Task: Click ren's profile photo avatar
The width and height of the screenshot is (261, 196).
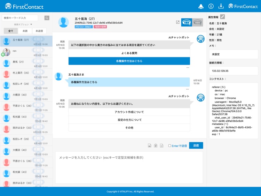Action: point(7,52)
